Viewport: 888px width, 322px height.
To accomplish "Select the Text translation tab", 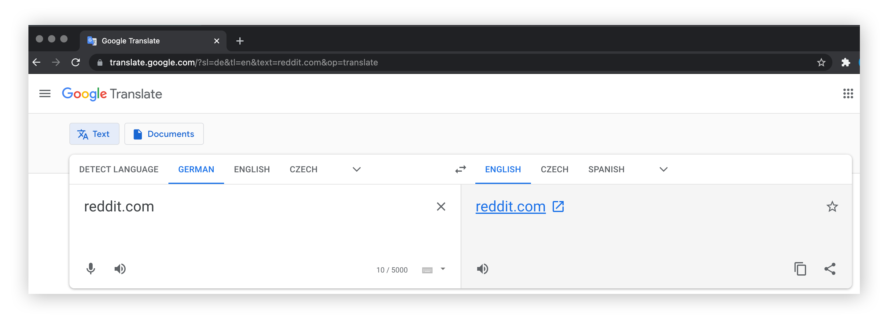I will pyautogui.click(x=94, y=134).
